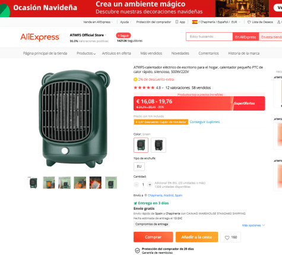Expand the Productos dropdown menu

86,53
